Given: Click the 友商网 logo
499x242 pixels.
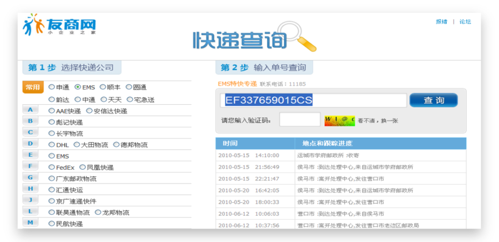Looking at the screenshot, I should (59, 24).
